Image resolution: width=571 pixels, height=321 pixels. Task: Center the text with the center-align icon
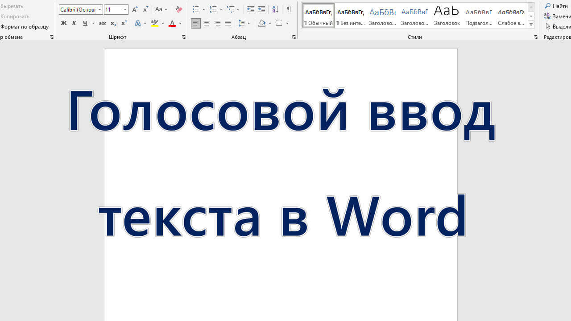click(x=207, y=23)
